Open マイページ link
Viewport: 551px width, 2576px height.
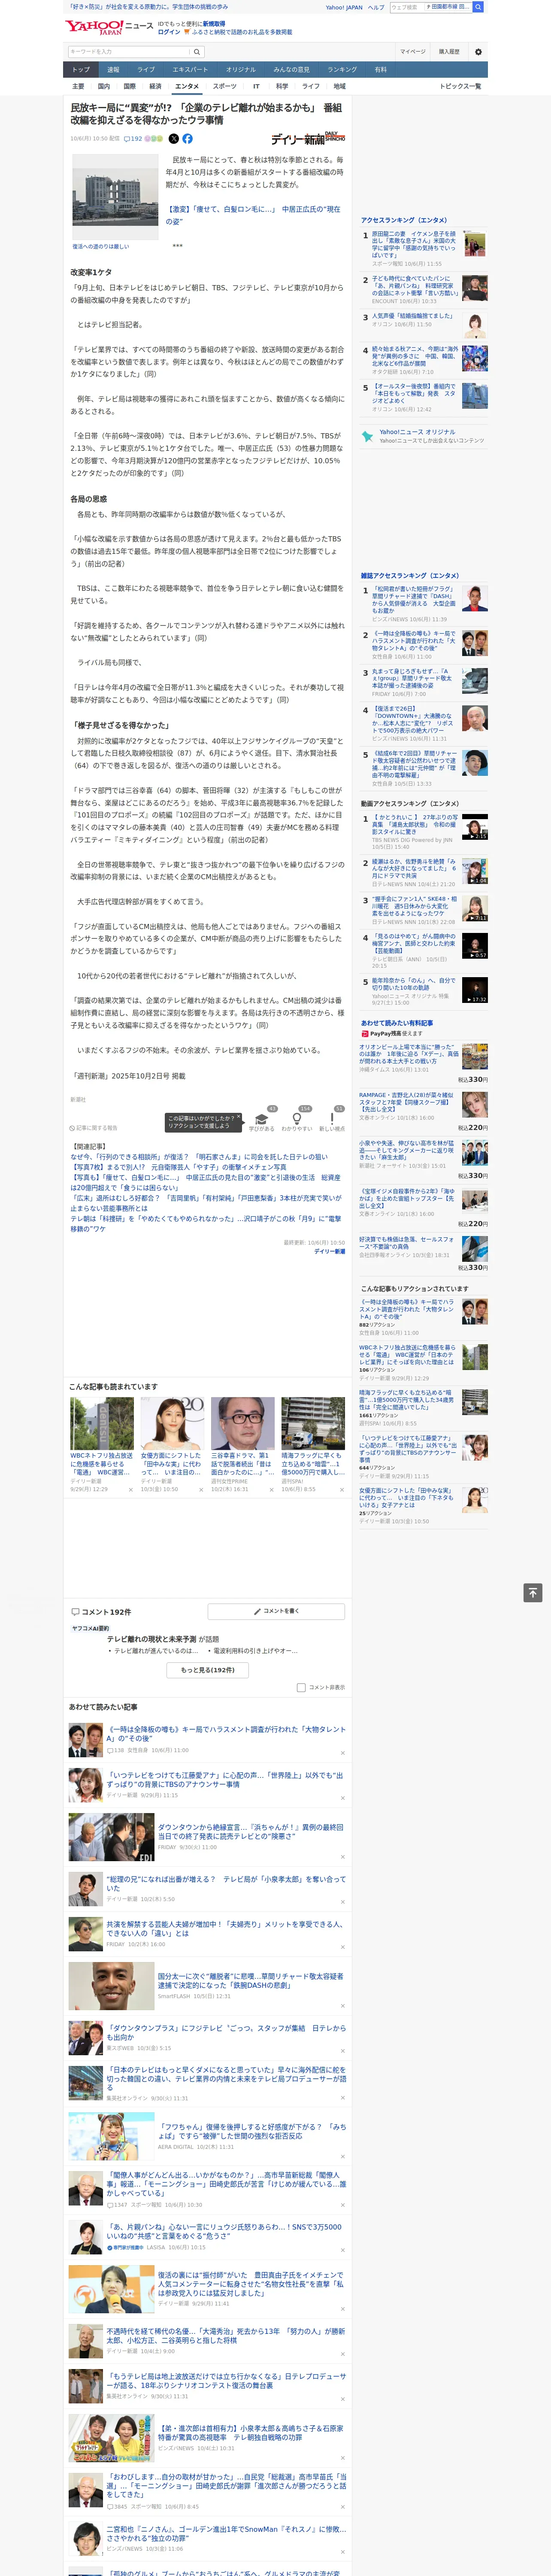(412, 52)
